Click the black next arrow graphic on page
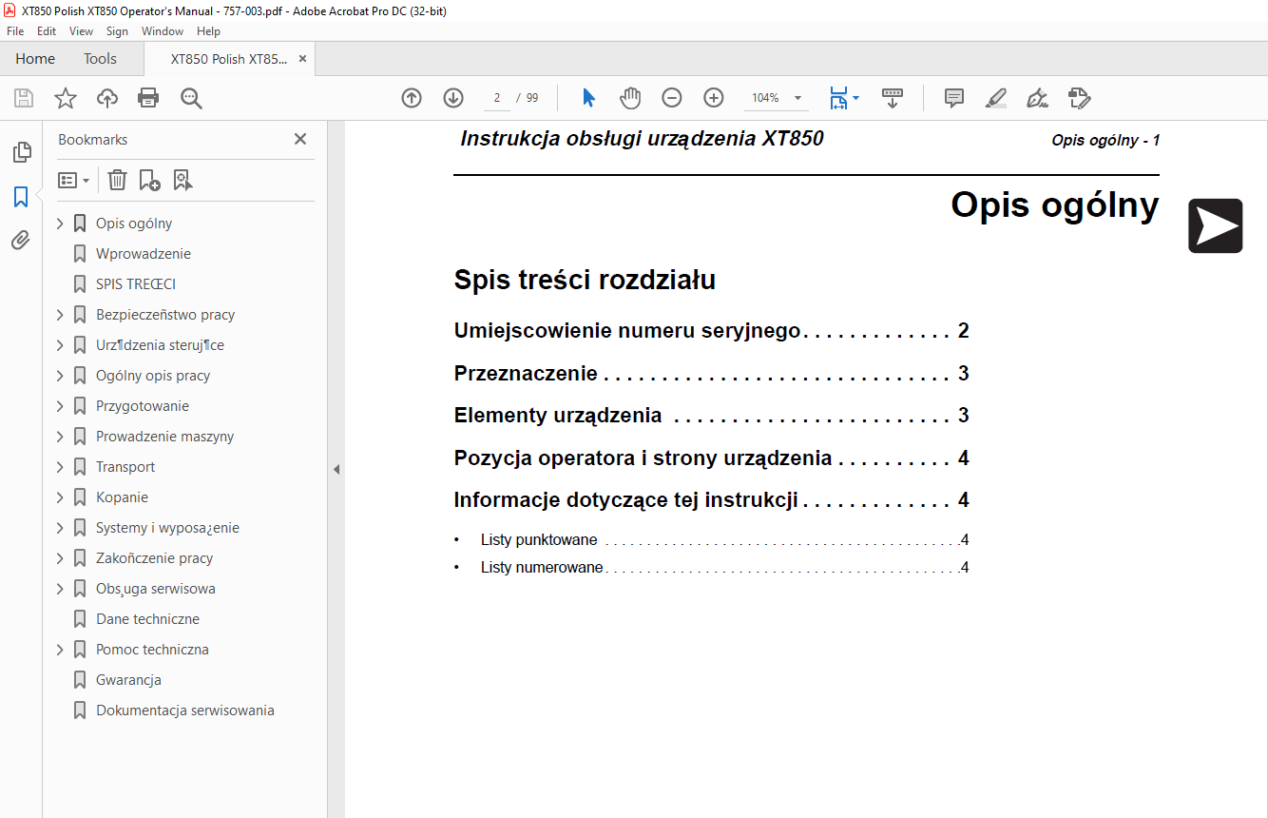The height and width of the screenshot is (818, 1268). coord(1216,226)
